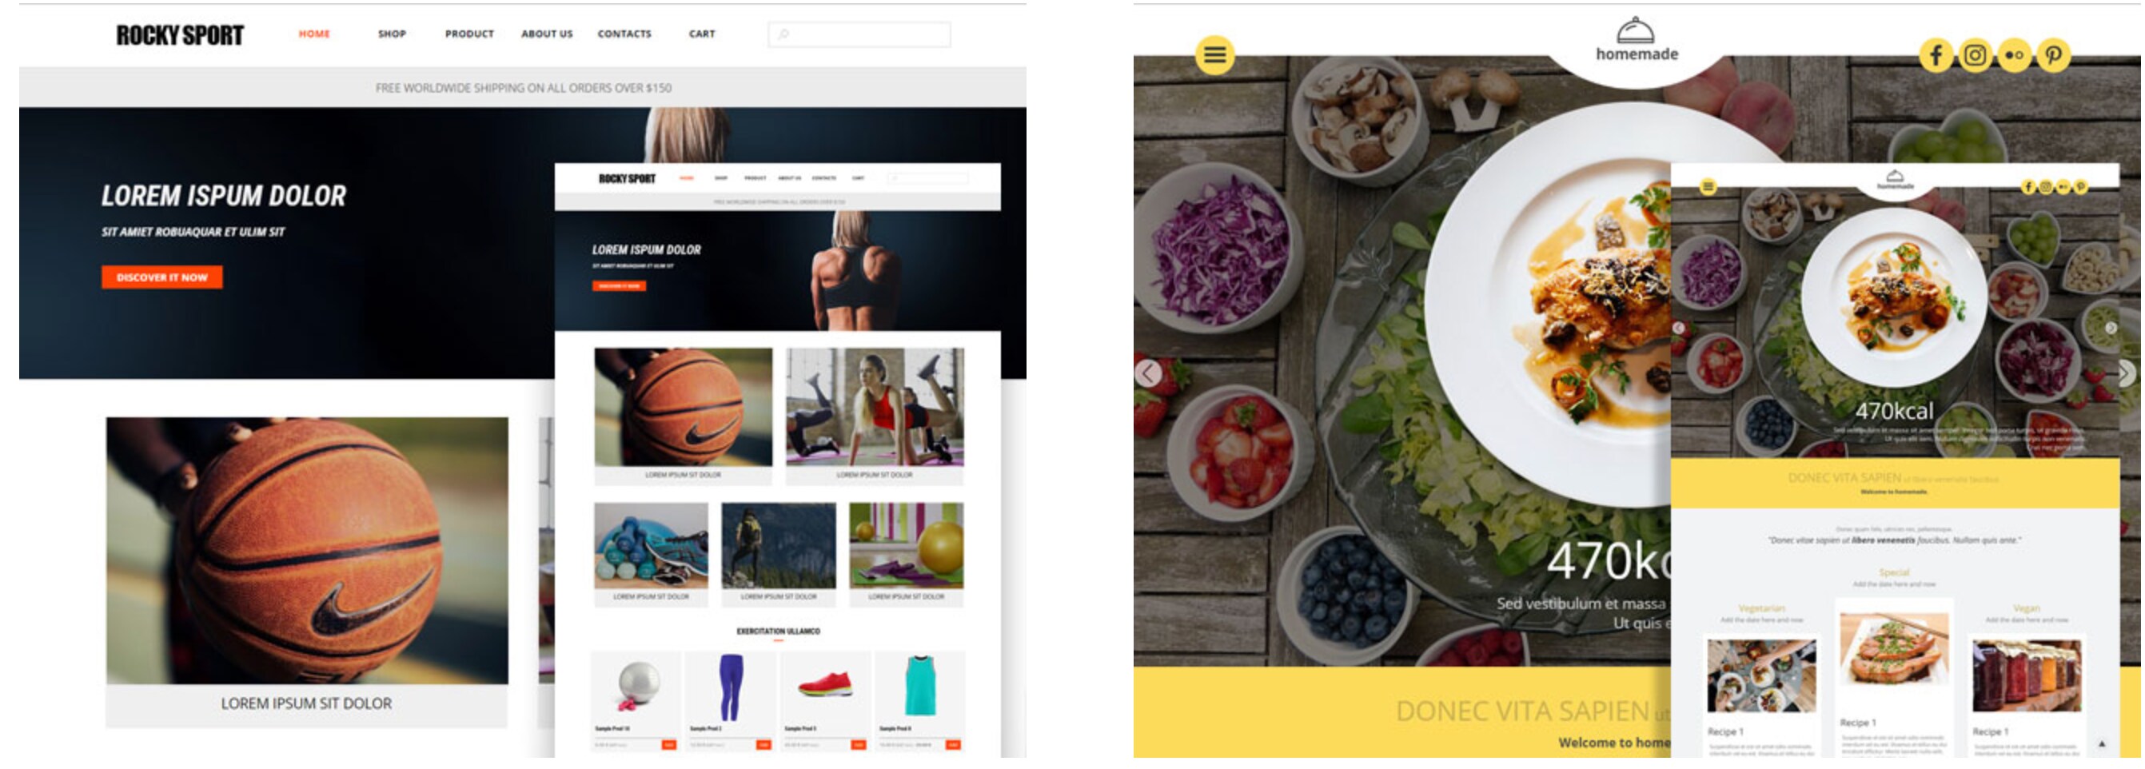This screenshot has width=2145, height=769.
Task: Go to the PRODUCT page
Action: click(x=469, y=34)
